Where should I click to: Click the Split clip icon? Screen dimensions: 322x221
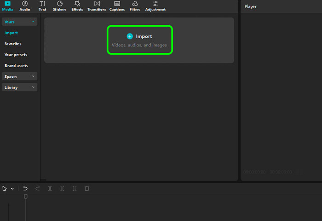click(x=50, y=188)
